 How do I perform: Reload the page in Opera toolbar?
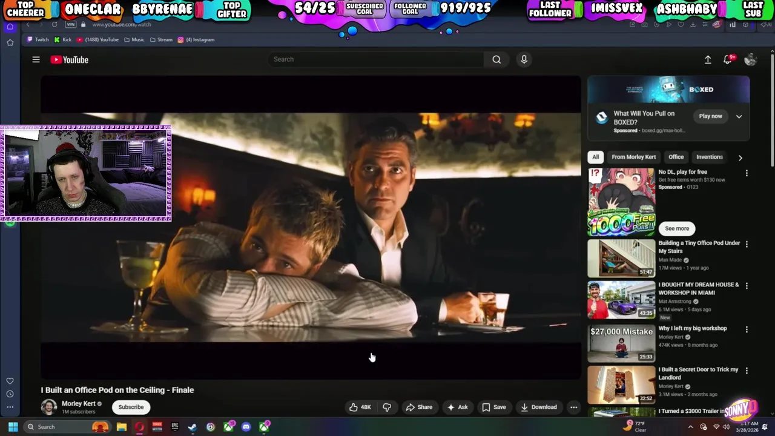54,24
